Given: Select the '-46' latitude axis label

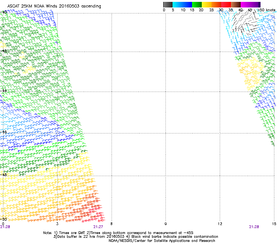Looking at the screenshot, I should [x=3, y=132].
